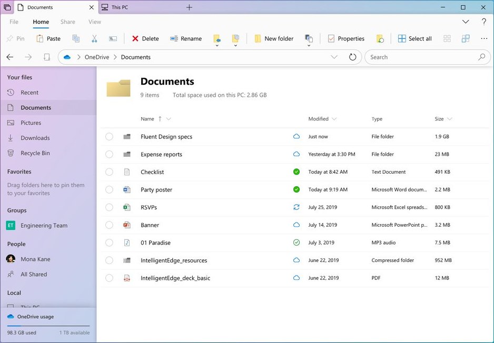Create a New folder

pyautogui.click(x=274, y=38)
